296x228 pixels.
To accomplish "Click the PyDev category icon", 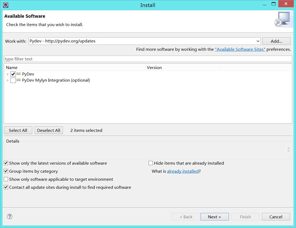I will 19,74.
